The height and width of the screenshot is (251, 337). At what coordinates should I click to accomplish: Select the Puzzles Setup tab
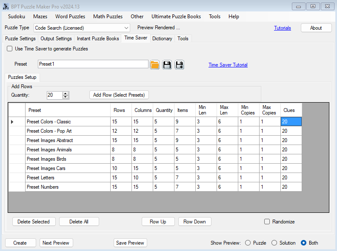pos(22,77)
